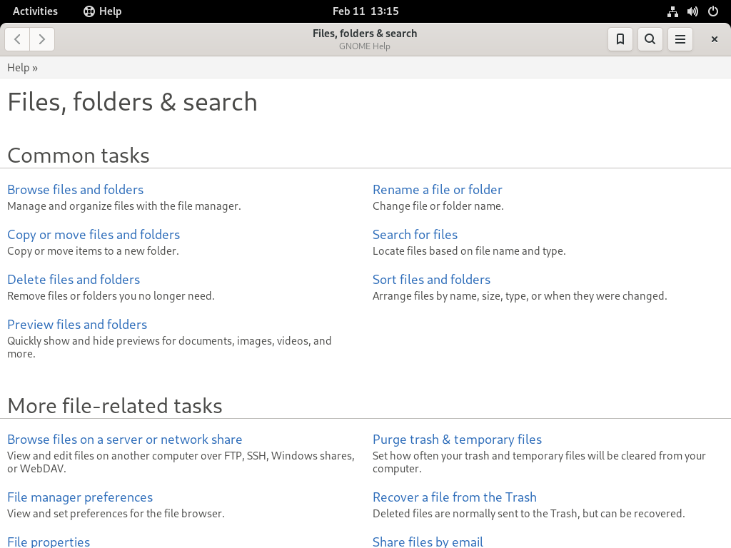Open Delete files and folders link
The width and height of the screenshot is (731, 548).
[74, 280]
